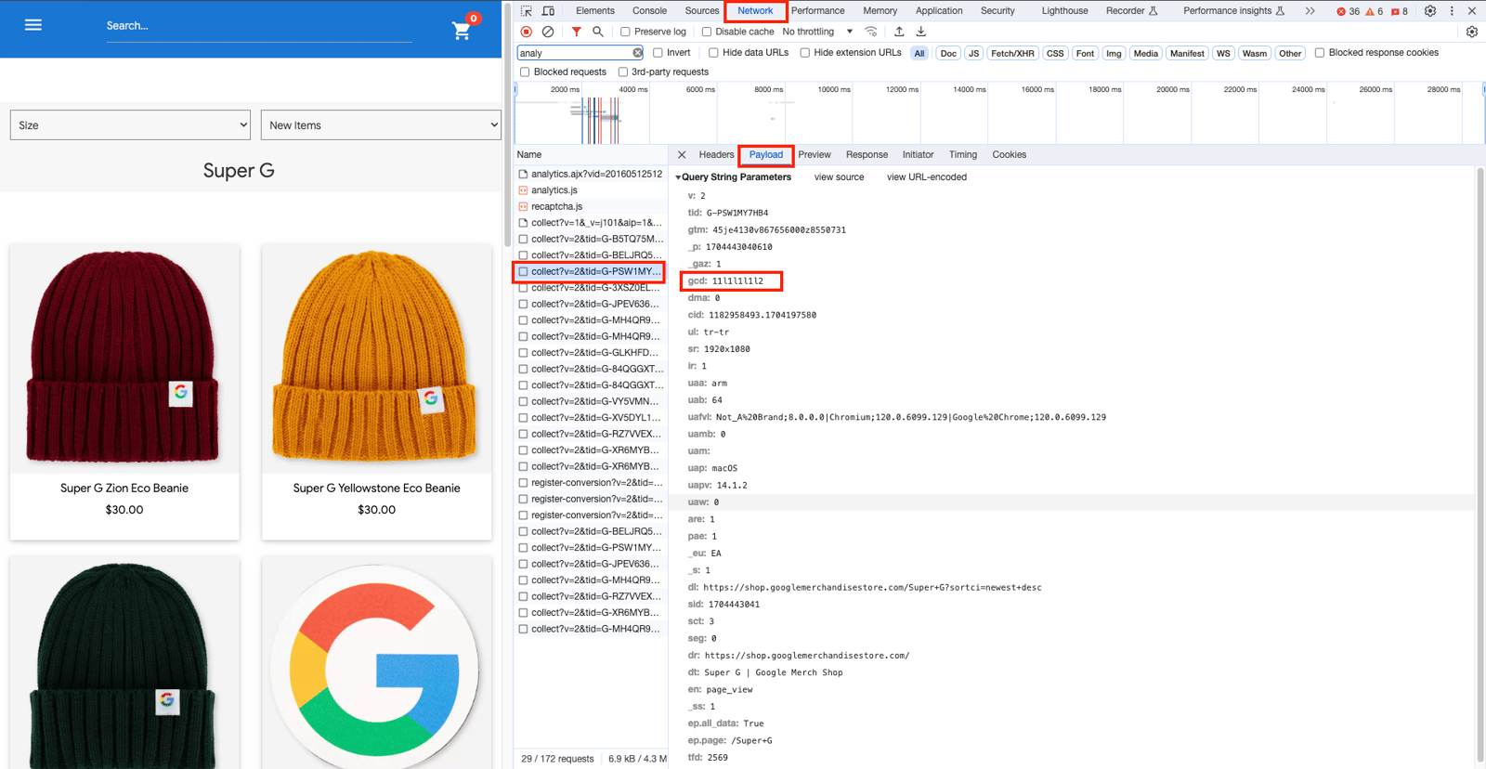Click the export HAR download icon
Viewport: 1486px width, 769px height.
click(x=921, y=32)
